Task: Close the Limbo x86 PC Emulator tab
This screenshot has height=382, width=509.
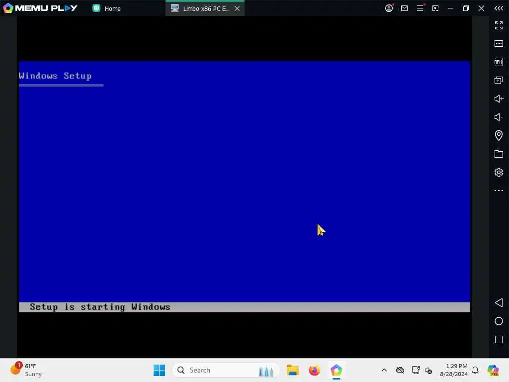Action: coord(237,8)
